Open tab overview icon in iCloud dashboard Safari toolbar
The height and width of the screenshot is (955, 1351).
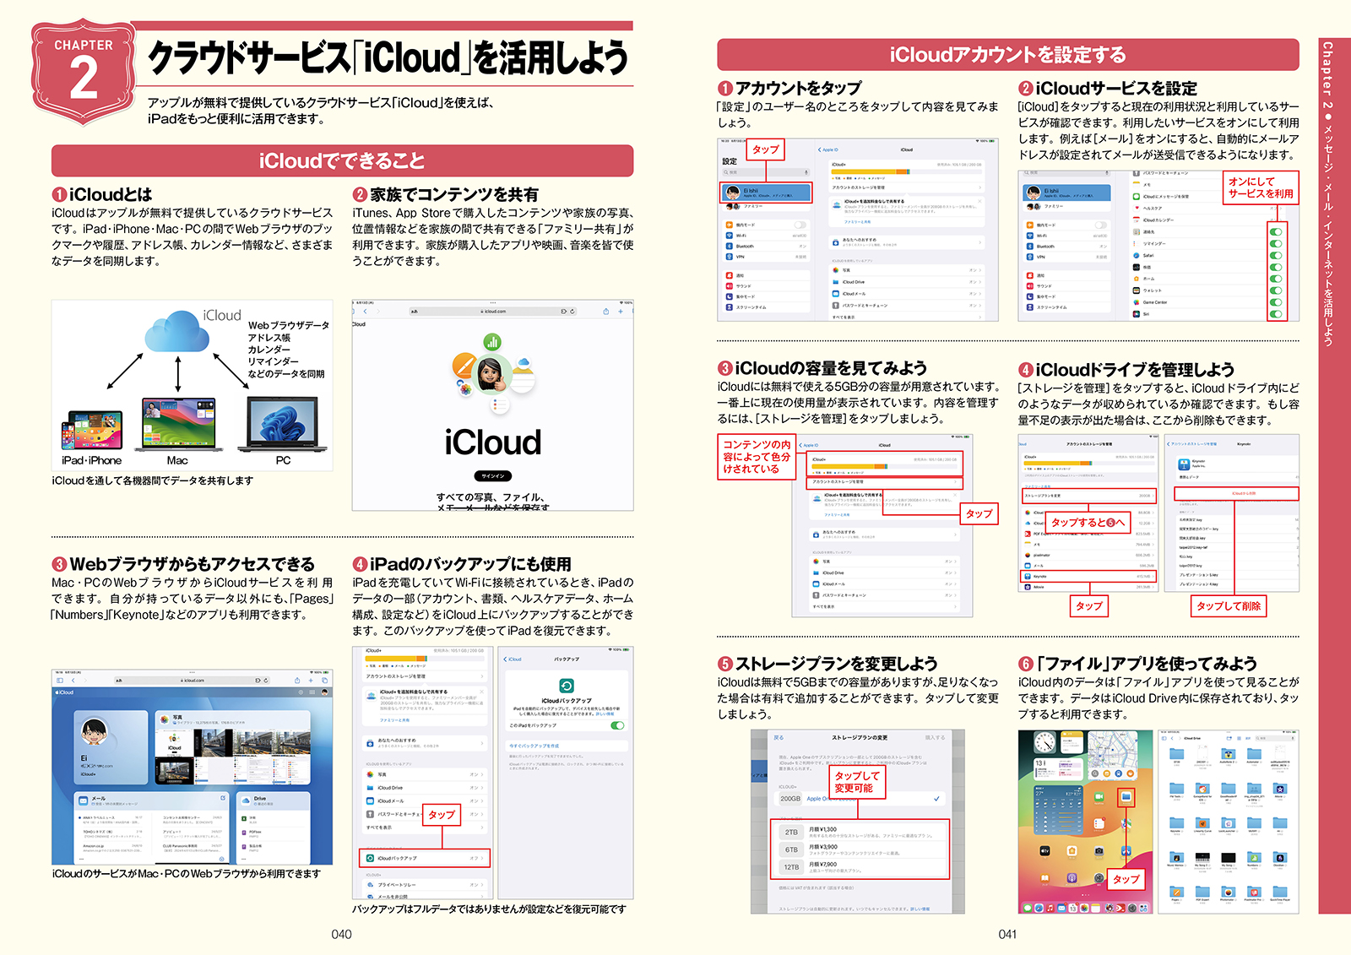coord(324,681)
